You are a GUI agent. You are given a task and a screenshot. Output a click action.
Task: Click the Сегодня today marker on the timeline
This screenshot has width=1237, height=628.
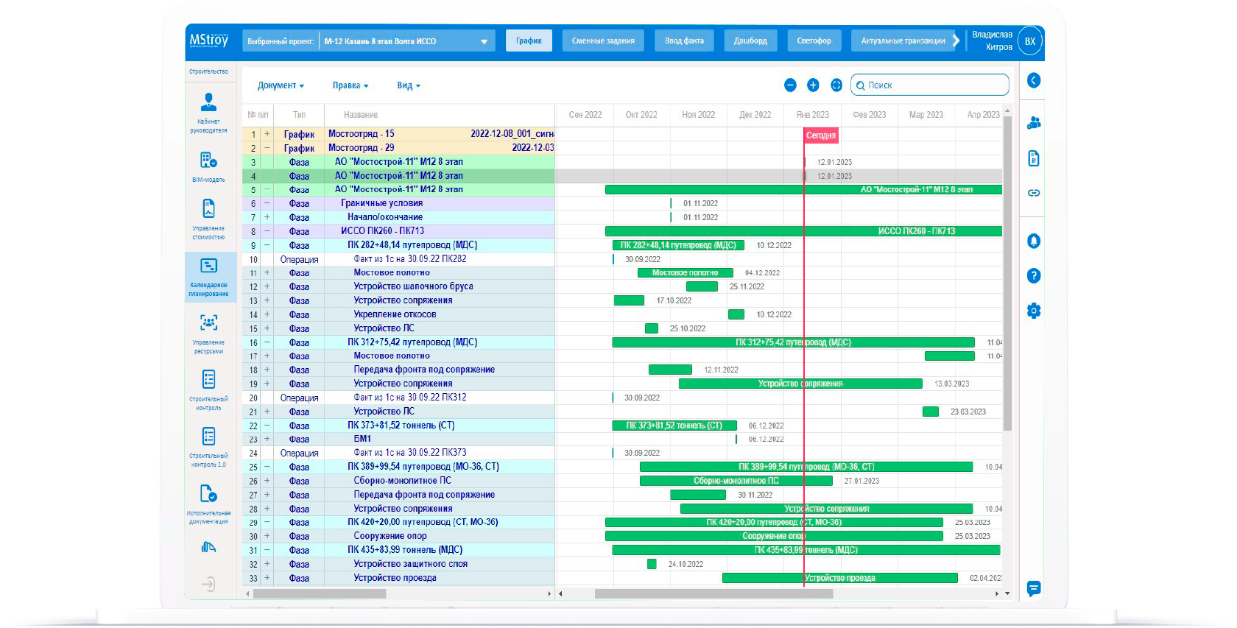821,135
